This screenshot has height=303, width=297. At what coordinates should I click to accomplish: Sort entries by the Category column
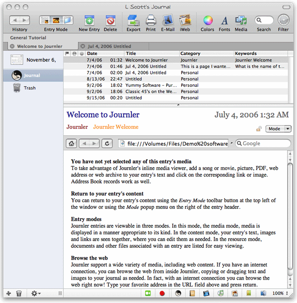point(206,53)
